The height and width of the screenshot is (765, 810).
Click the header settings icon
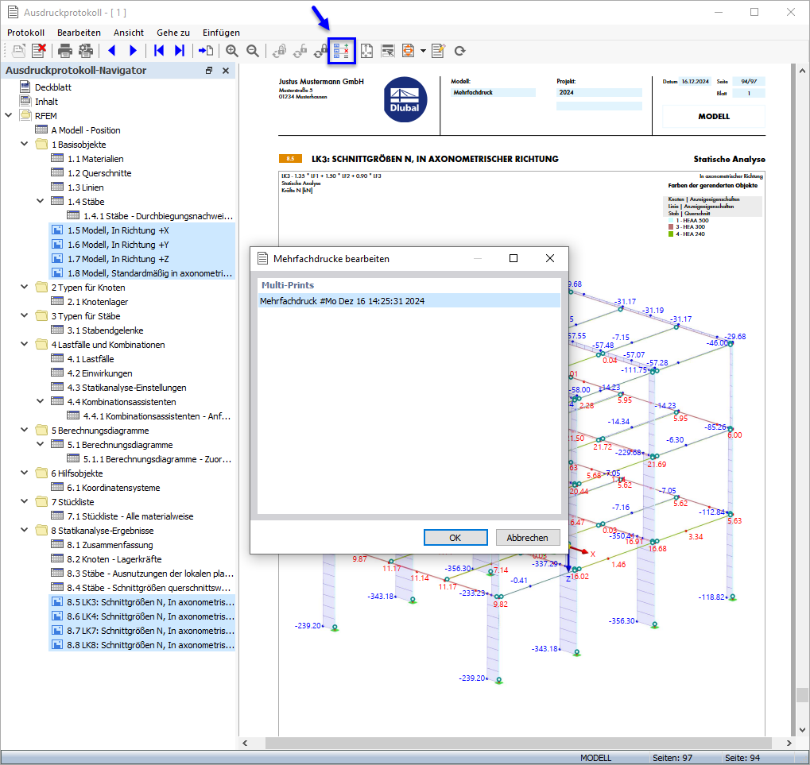[x=387, y=51]
